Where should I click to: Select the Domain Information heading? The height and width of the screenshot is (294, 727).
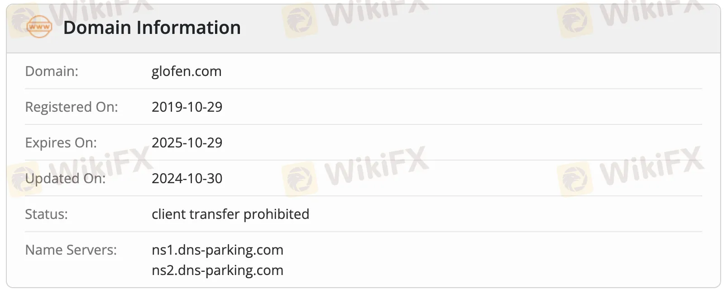[152, 28]
